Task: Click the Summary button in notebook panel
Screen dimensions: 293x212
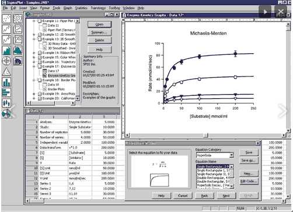Action: pyautogui.click(x=99, y=32)
